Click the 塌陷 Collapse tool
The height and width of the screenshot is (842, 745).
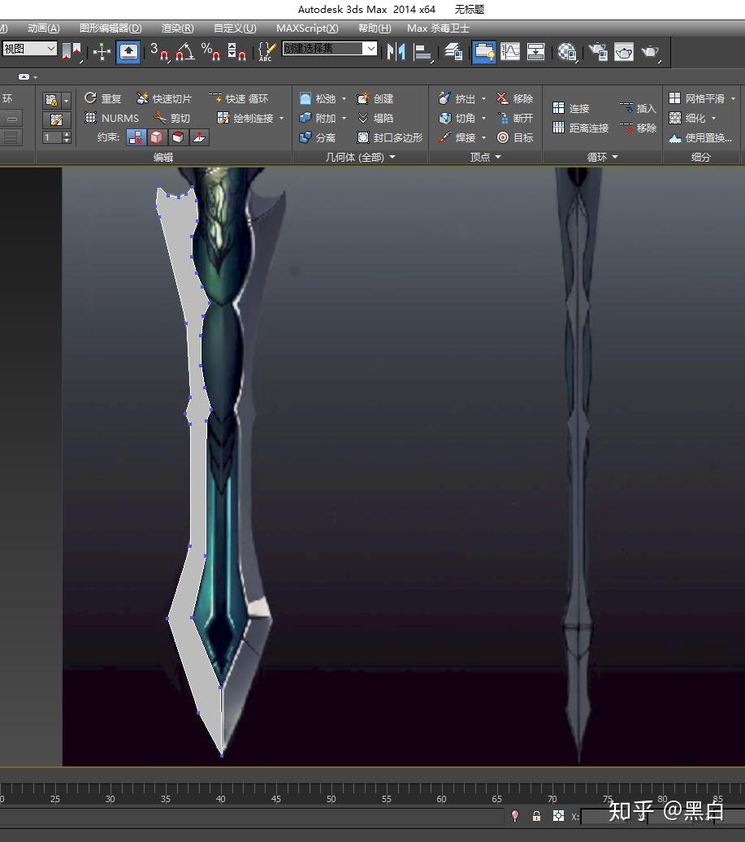click(375, 118)
